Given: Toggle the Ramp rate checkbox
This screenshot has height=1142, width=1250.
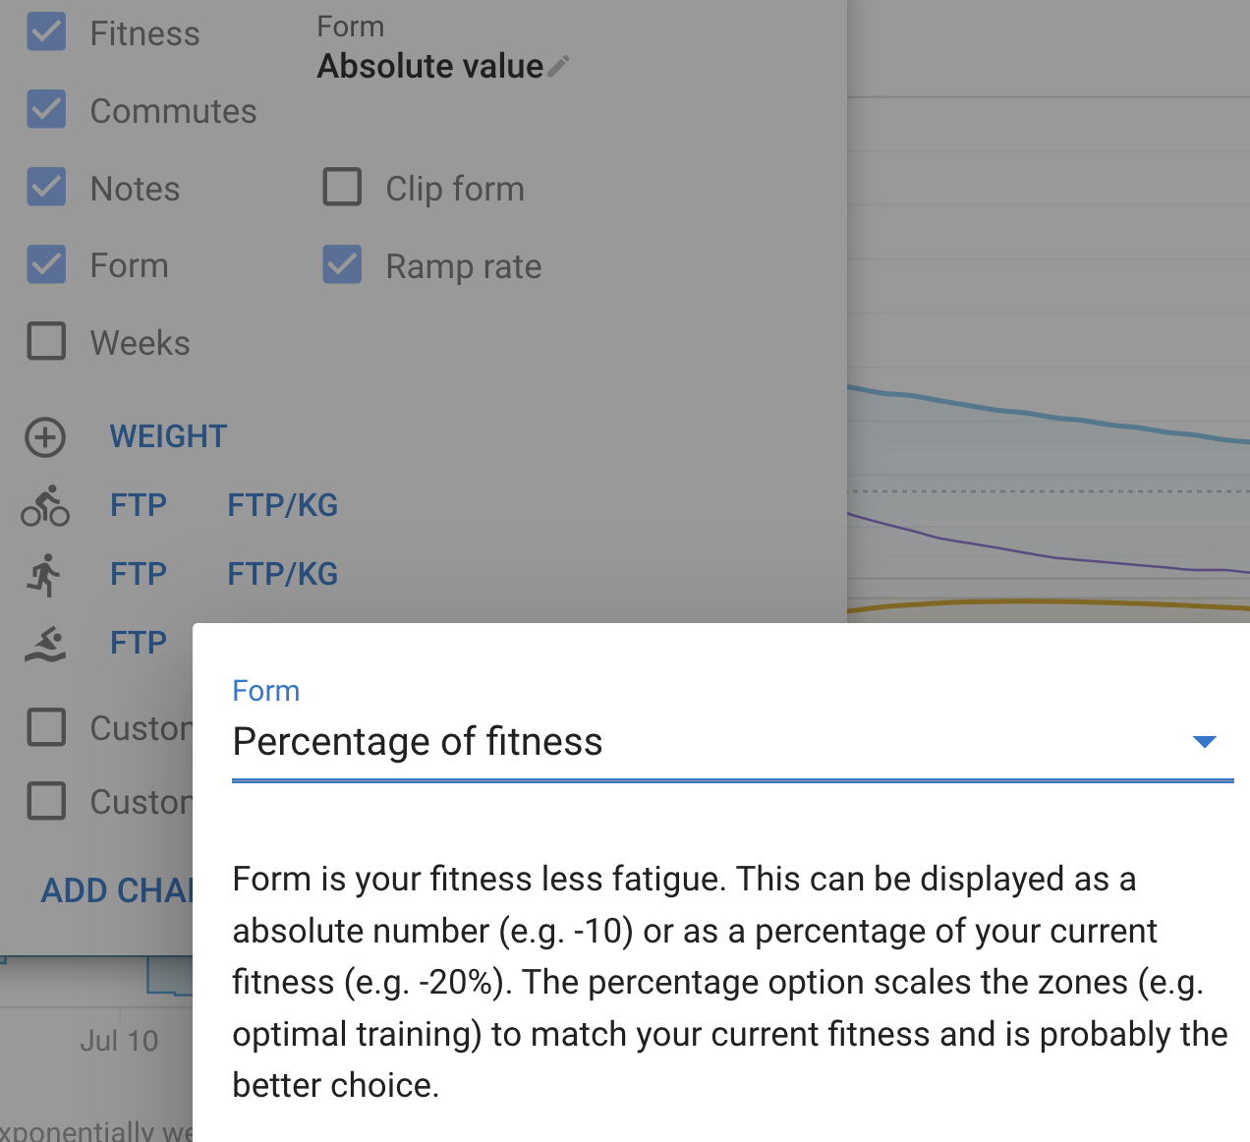Looking at the screenshot, I should coord(342,265).
